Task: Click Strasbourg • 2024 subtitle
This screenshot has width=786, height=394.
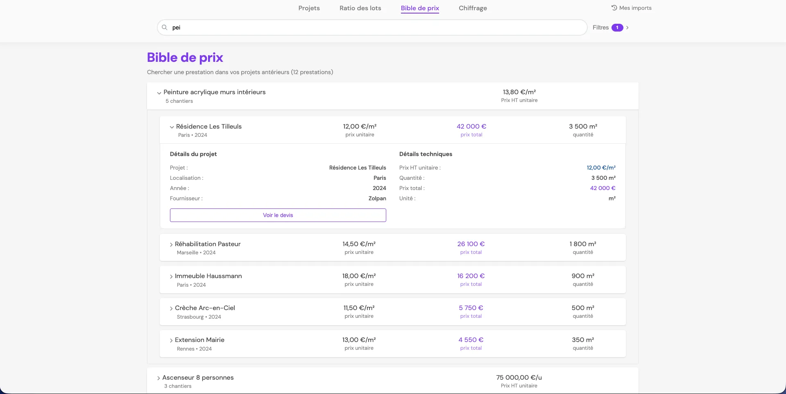Action: pos(199,317)
